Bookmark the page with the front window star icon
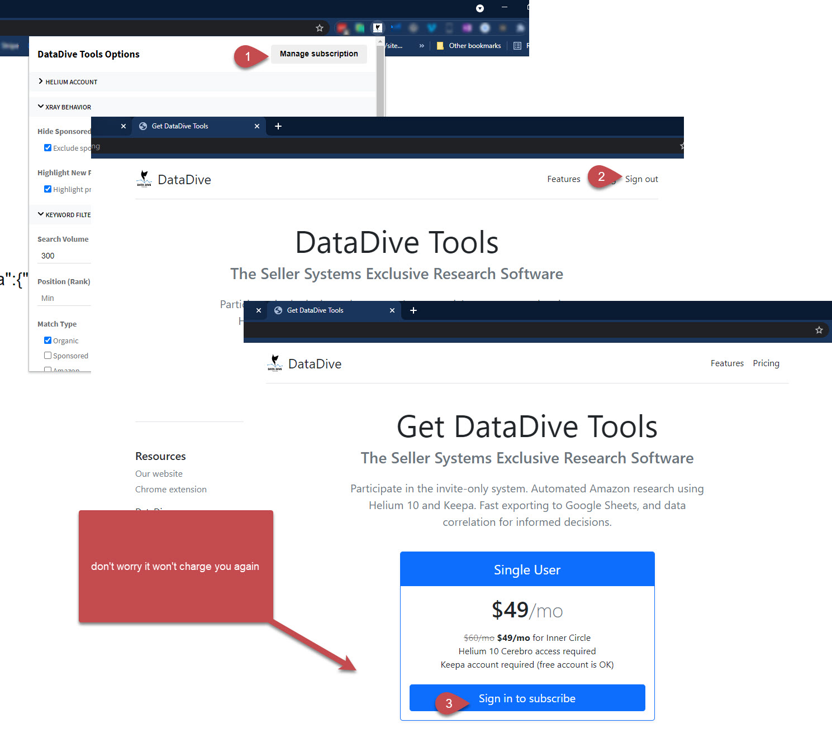The width and height of the screenshot is (832, 743). (819, 330)
